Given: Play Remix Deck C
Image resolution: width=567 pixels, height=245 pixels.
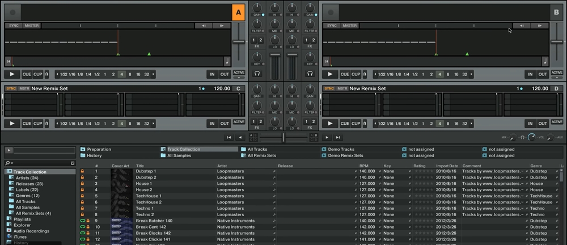Looking at the screenshot, I should [x=12, y=124].
